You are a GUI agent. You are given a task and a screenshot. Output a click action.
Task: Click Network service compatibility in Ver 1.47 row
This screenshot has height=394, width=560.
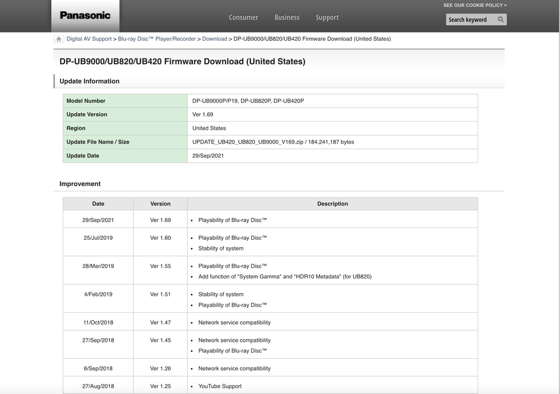click(x=234, y=323)
